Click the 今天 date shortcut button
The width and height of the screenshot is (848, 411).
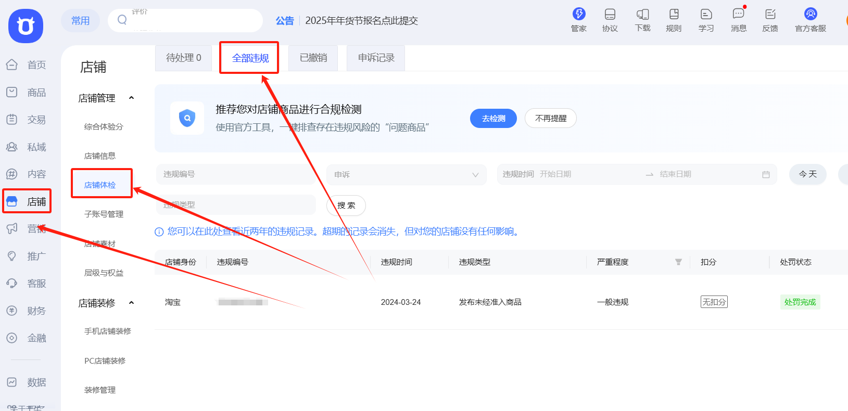coord(808,174)
